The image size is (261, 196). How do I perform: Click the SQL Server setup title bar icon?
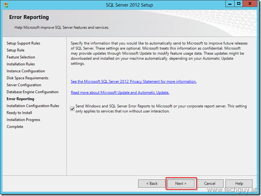[x=6, y=5]
